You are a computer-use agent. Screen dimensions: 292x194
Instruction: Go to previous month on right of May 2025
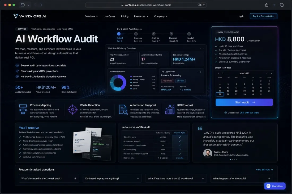pyautogui.click(x=267, y=73)
